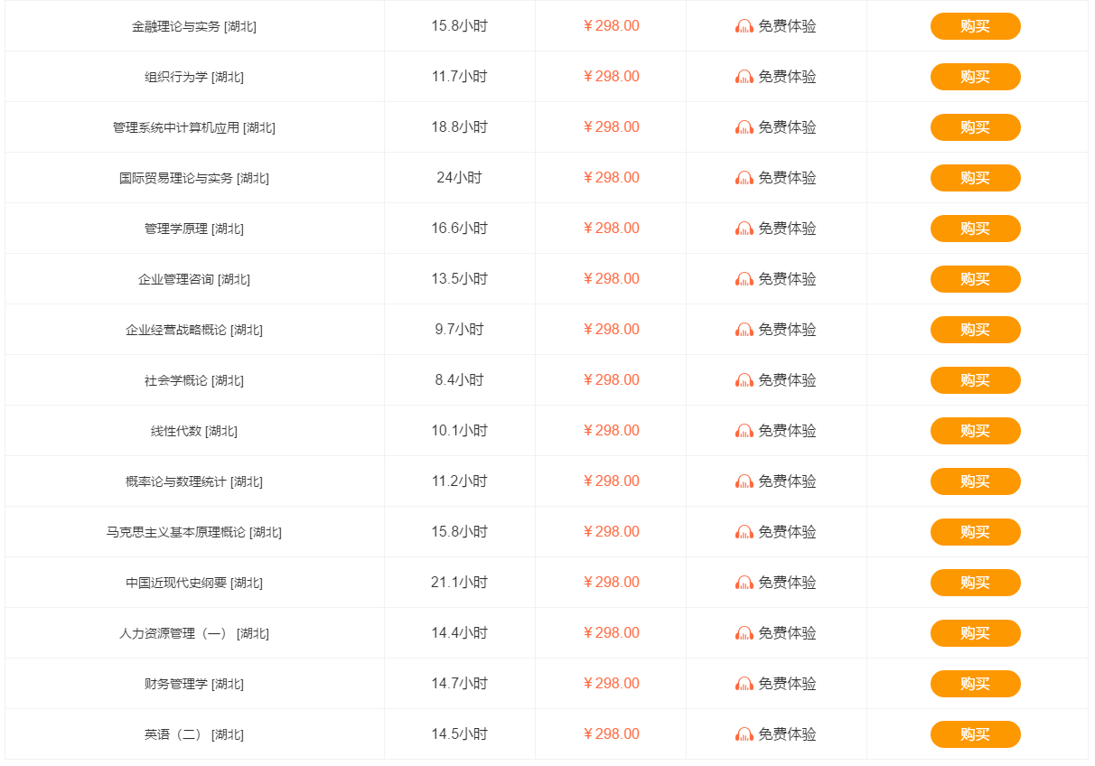Click headphone icon for 组织行为学 row
This screenshot has height=766, width=1095.
(744, 77)
